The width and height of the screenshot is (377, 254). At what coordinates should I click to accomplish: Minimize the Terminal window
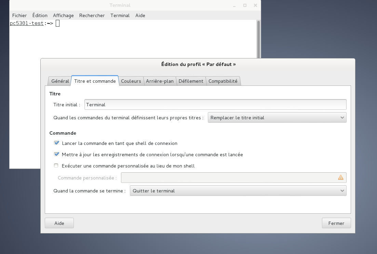234,5
